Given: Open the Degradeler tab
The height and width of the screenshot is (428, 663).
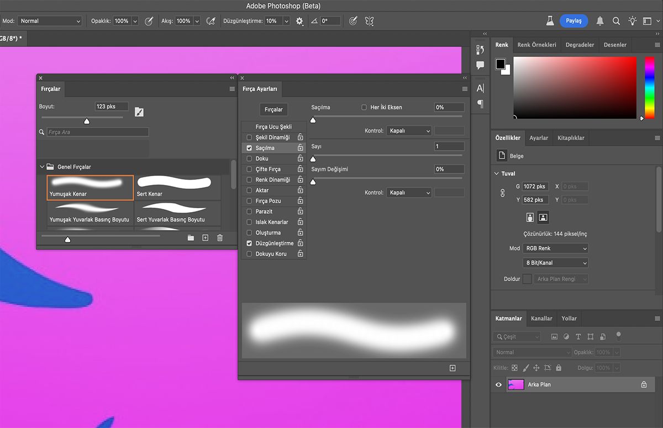Looking at the screenshot, I should point(580,45).
